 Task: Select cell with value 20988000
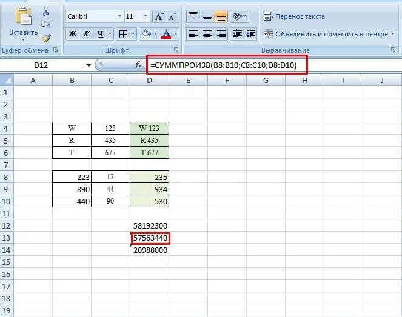[x=150, y=250]
